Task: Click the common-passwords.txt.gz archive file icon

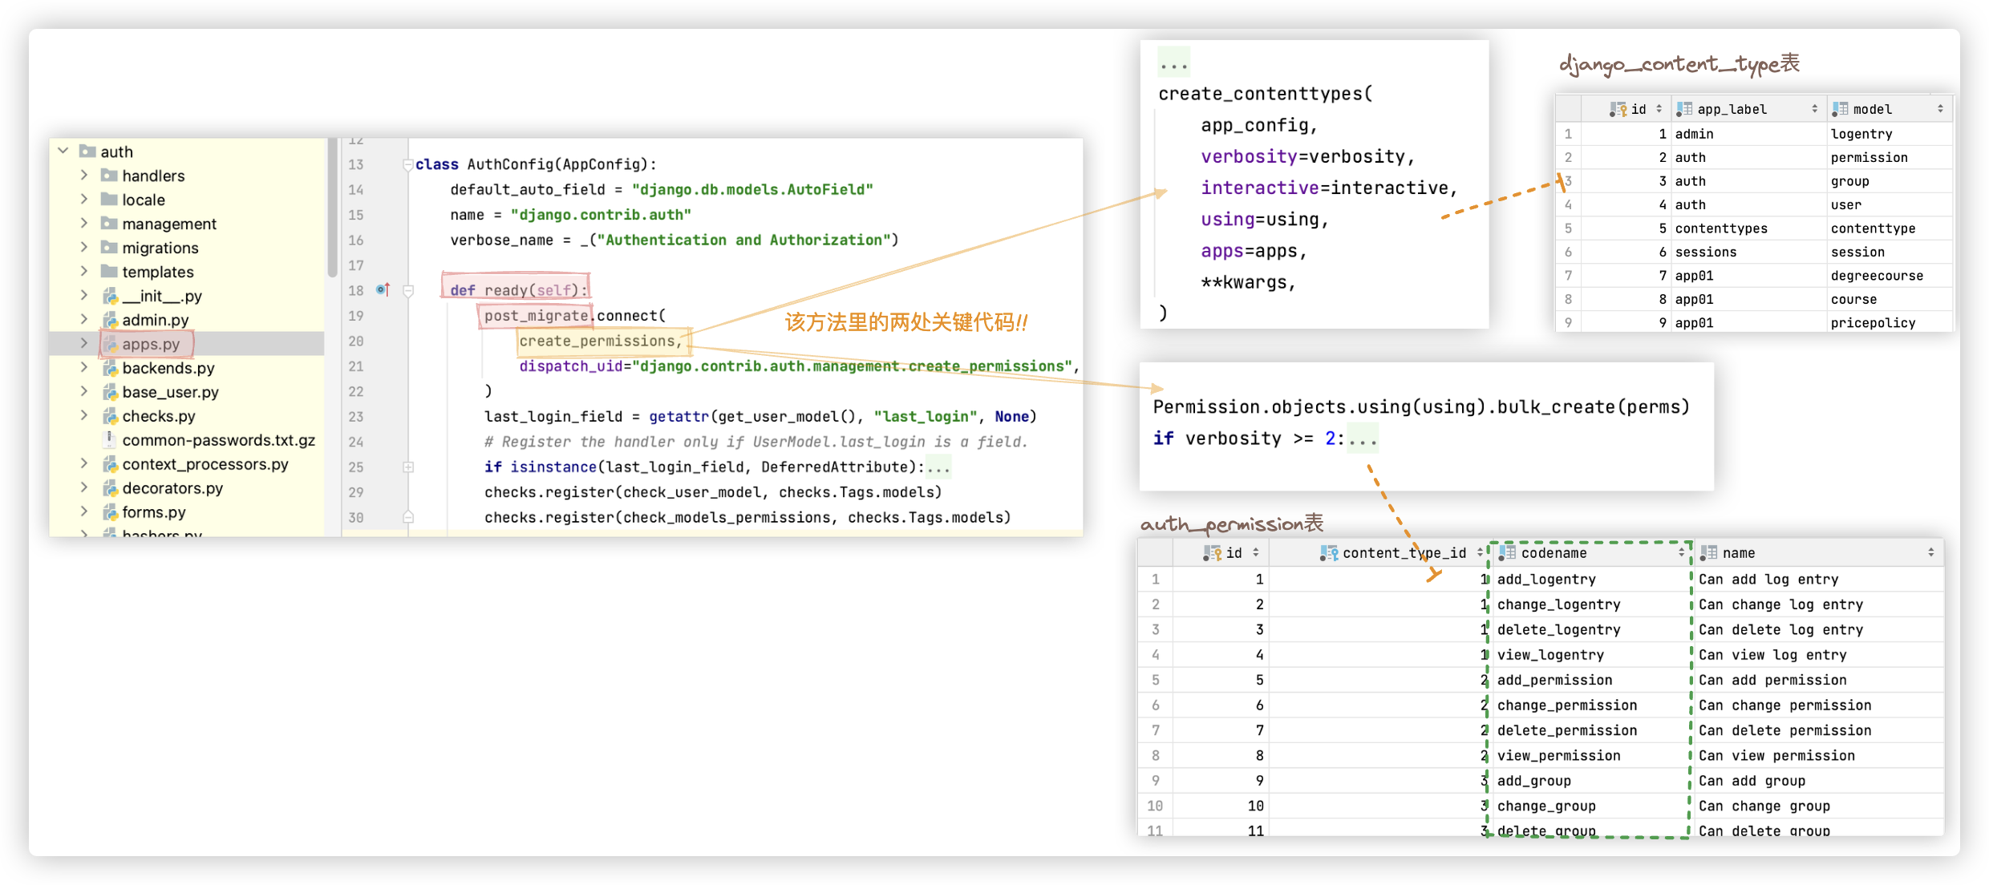Action: point(110,440)
